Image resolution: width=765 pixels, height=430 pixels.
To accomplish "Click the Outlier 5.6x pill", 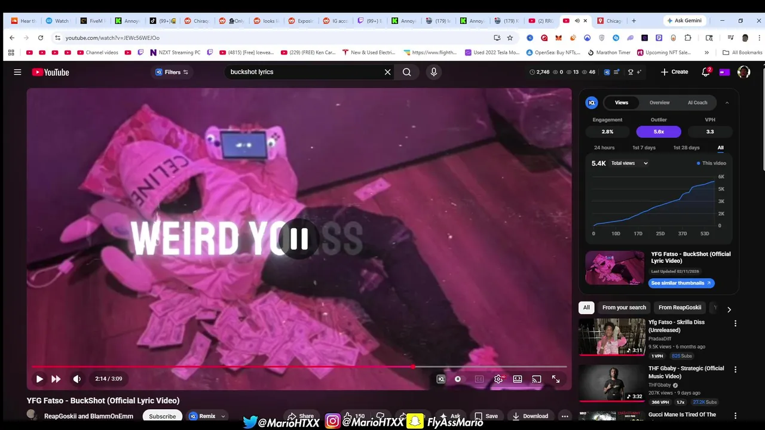I will [x=659, y=131].
